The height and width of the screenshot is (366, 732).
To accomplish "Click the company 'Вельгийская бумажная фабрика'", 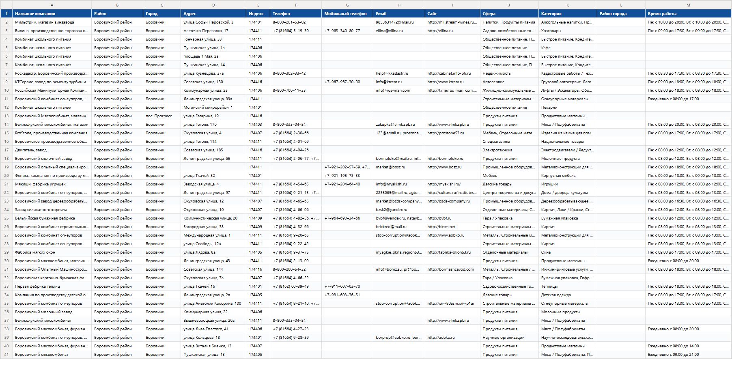I will pyautogui.click(x=52, y=218).
